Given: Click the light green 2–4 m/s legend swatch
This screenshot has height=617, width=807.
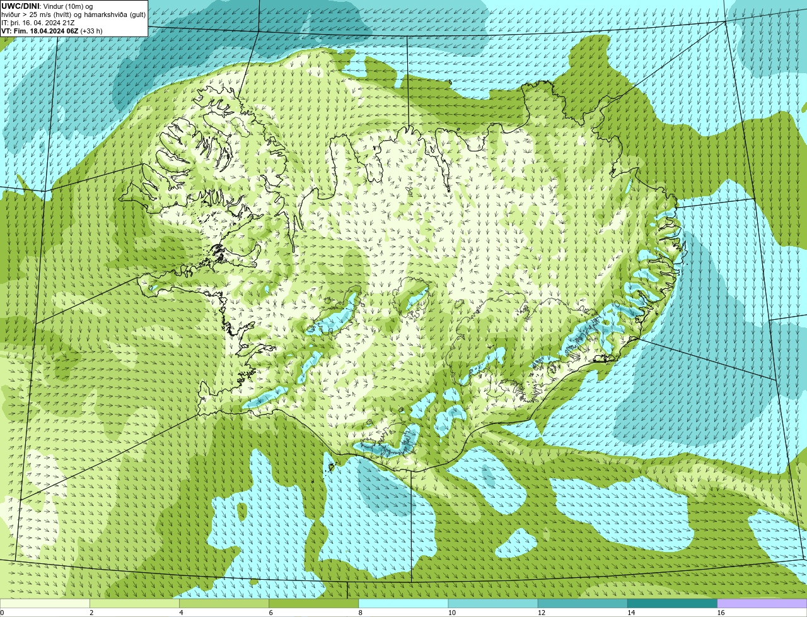Looking at the screenshot, I should [x=134, y=603].
